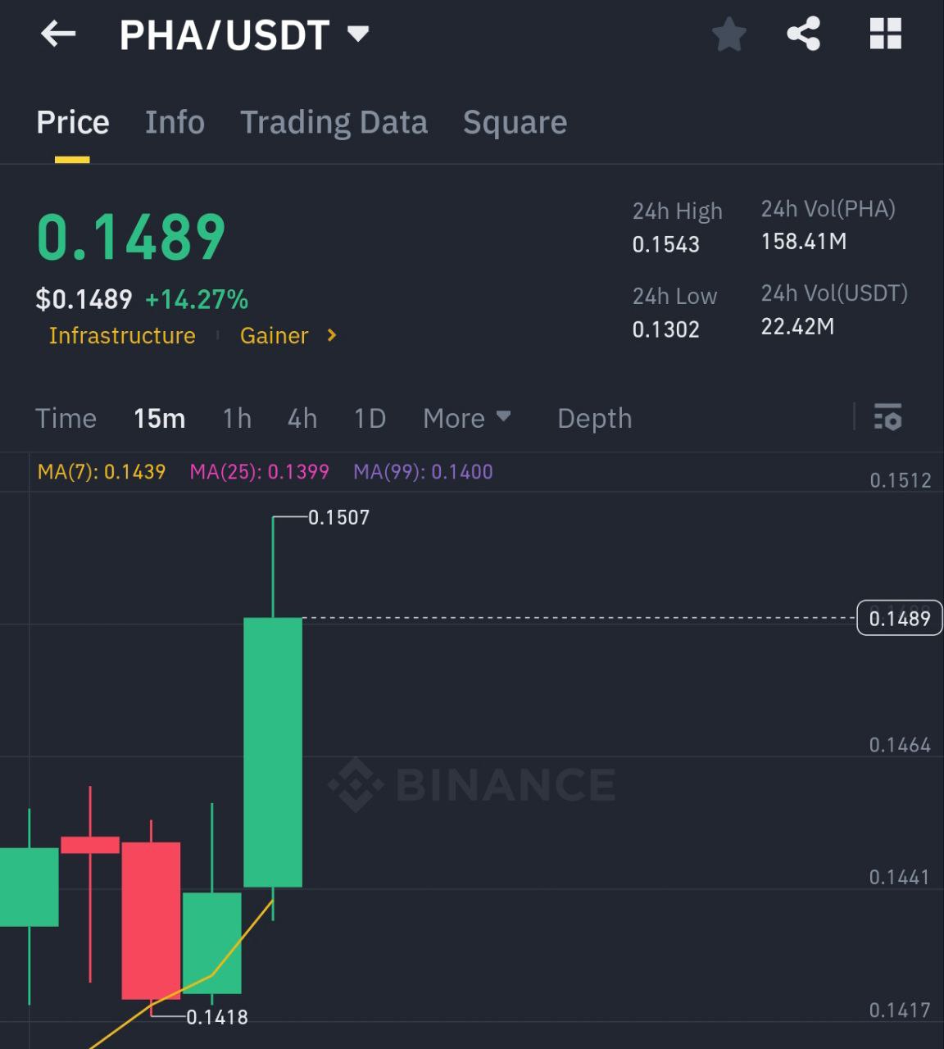Select the 1h chart interval
Viewport: 944px width, 1049px height.
237,418
